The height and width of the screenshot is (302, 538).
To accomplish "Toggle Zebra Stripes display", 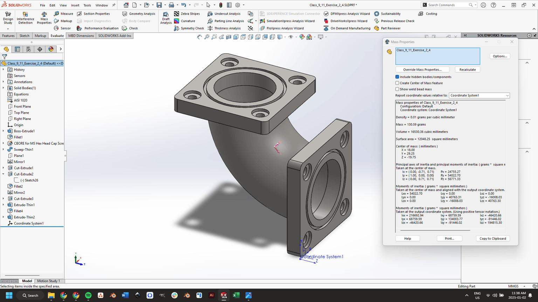I will pos(187,14).
